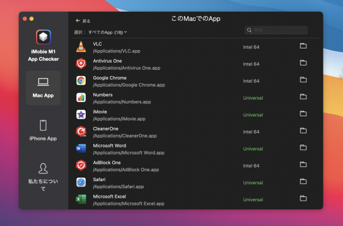Select the iMovie app name

pos(100,112)
